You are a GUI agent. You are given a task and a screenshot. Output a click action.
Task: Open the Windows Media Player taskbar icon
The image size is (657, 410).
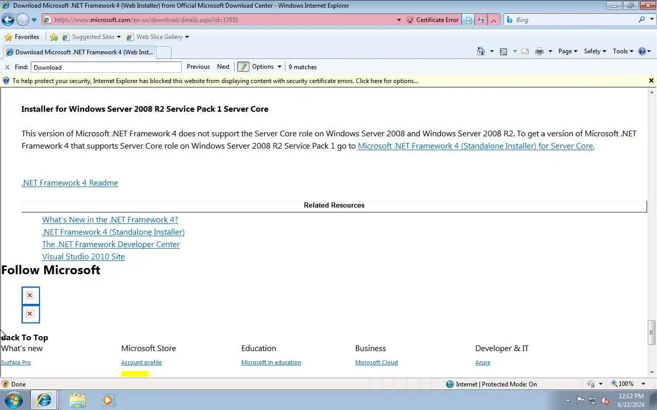tap(108, 400)
